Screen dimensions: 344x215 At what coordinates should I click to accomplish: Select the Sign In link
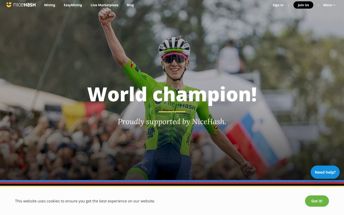[278, 5]
